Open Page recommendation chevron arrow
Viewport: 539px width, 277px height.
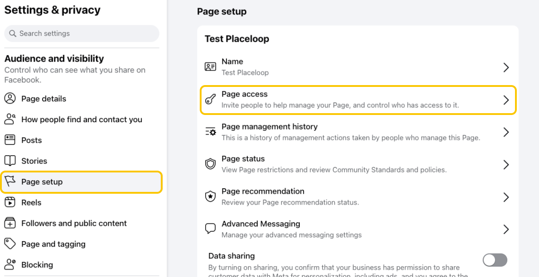click(506, 197)
